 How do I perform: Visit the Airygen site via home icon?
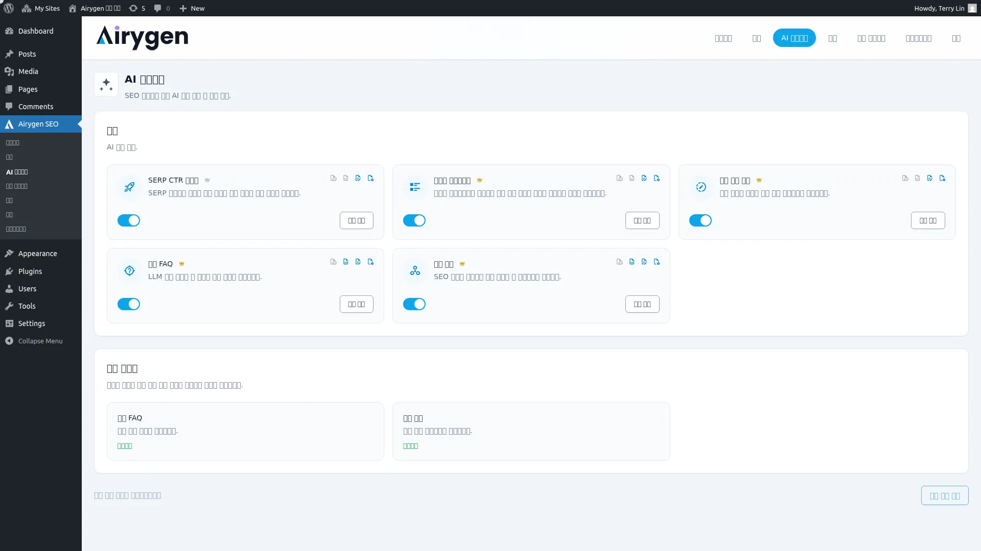pyautogui.click(x=95, y=8)
